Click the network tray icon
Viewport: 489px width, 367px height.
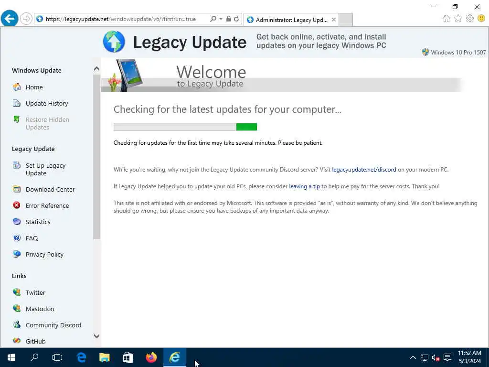click(x=425, y=357)
